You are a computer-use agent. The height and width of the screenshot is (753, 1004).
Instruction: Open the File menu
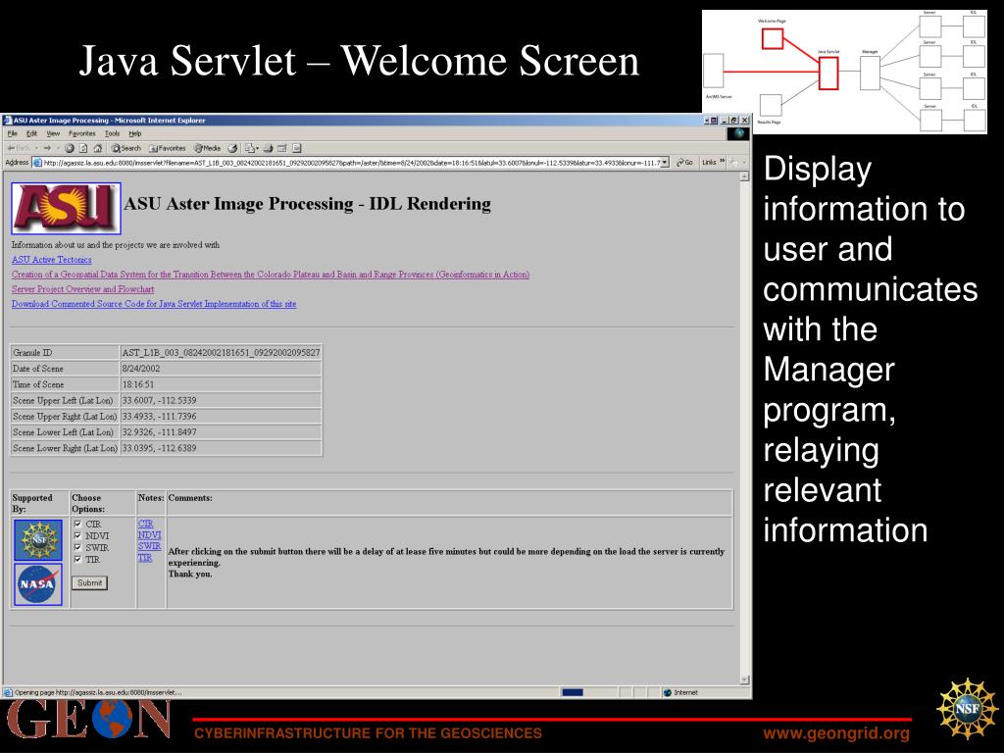[12, 133]
